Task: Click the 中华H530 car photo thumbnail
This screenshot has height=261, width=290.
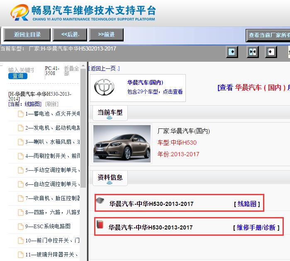Action: [122, 144]
